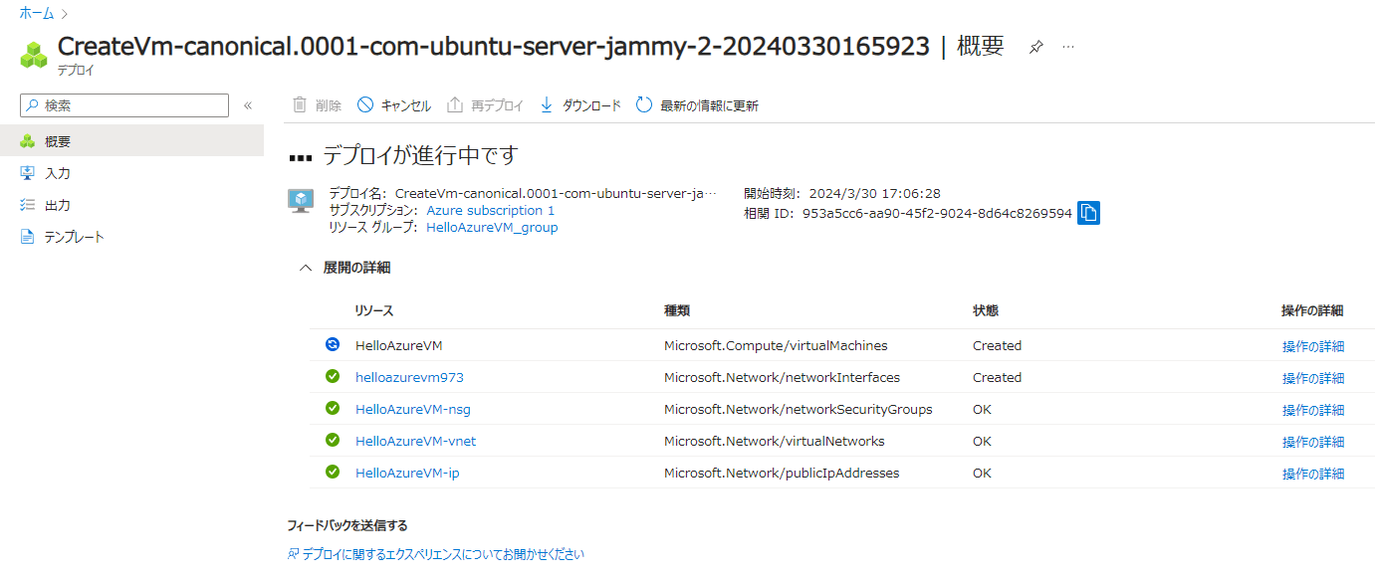Collapse the side menu with the double chevron
Image resolution: width=1375 pixels, height=578 pixels.
[x=248, y=105]
